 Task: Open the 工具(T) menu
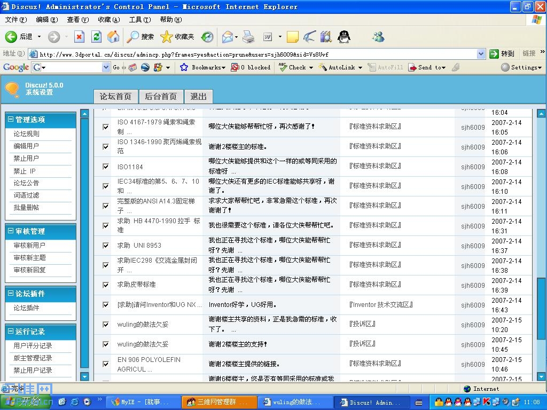[140, 20]
